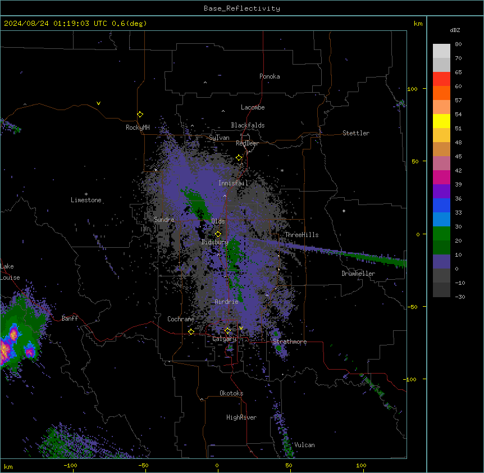The width and height of the screenshot is (484, 473).
Task: Click the white plus marker northwest of Drumheller
Action: 344,211
